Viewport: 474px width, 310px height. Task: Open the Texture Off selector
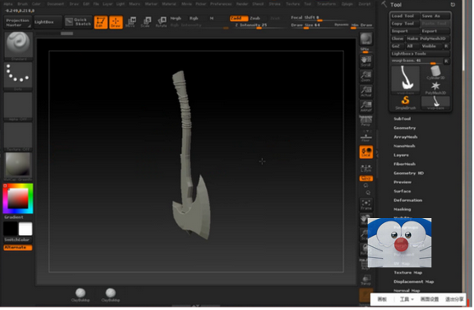point(18,136)
